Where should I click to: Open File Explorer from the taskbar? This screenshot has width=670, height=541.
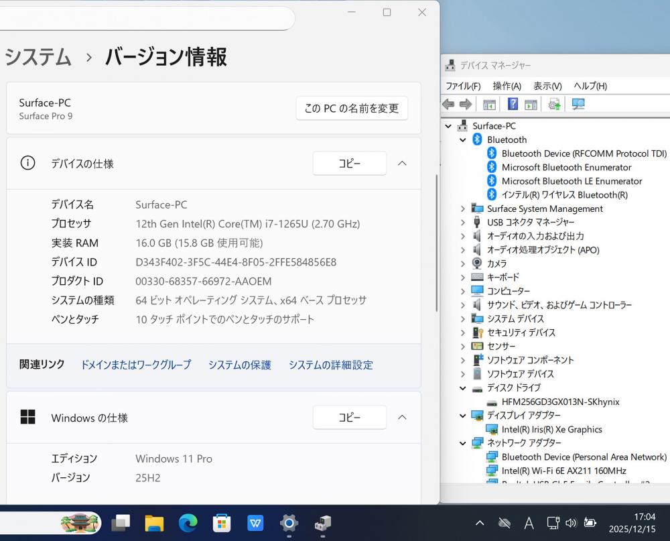point(154,523)
